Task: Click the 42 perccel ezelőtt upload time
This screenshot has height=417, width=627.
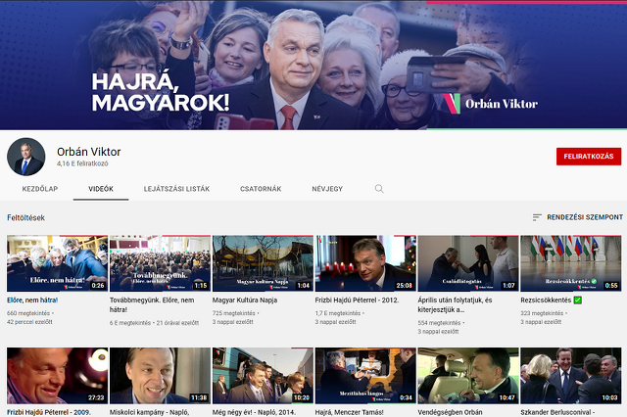Action: 29,322
